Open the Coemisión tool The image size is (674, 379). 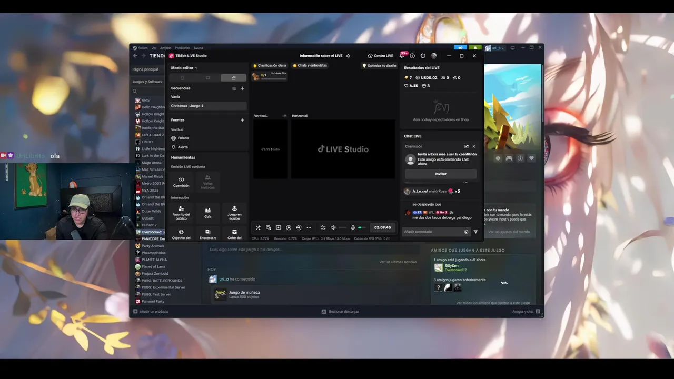181,182
